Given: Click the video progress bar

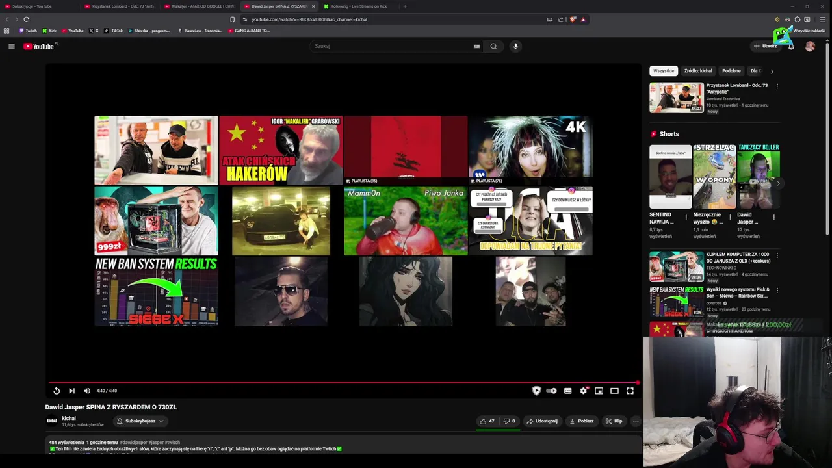Looking at the screenshot, I should coord(343,382).
